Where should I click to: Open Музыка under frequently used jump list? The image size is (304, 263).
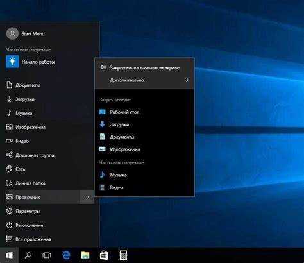(x=144, y=175)
